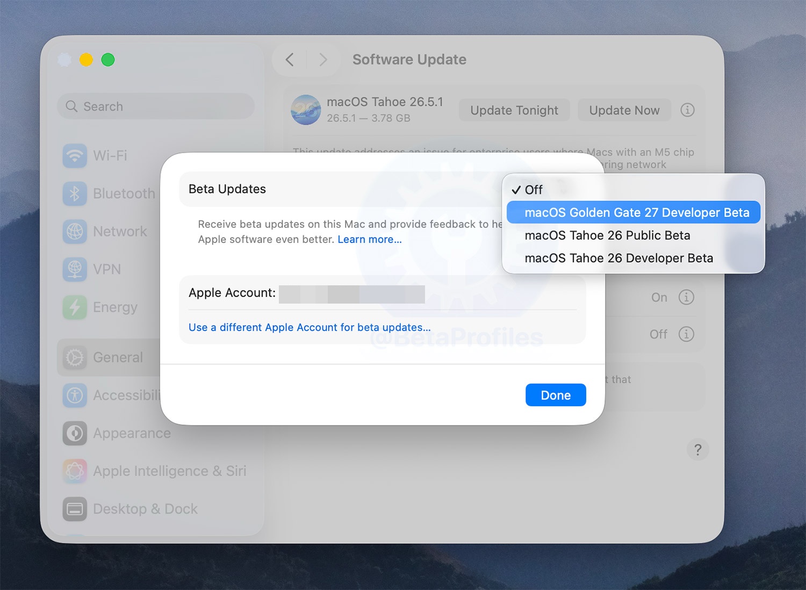Open the Apple Intelligence & Siri icon

coord(75,471)
